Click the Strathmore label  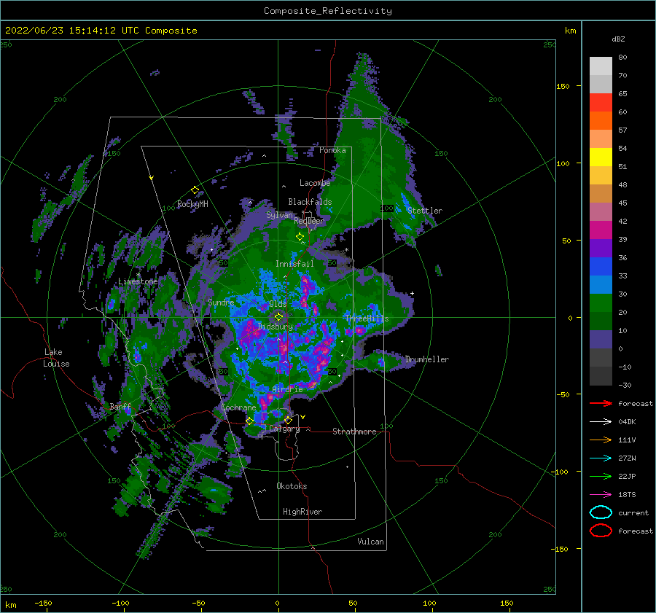(x=354, y=432)
